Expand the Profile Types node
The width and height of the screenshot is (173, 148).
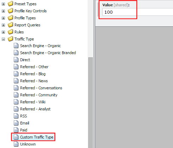[4, 18]
